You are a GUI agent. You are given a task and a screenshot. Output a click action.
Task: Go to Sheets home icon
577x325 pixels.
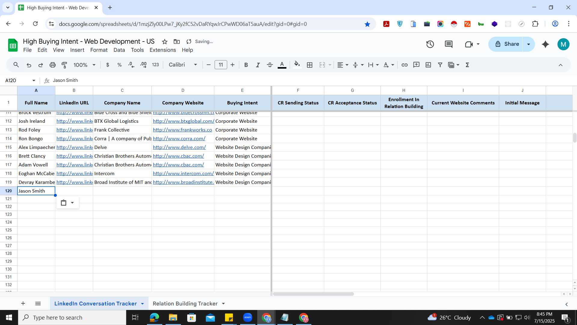pyautogui.click(x=12, y=45)
